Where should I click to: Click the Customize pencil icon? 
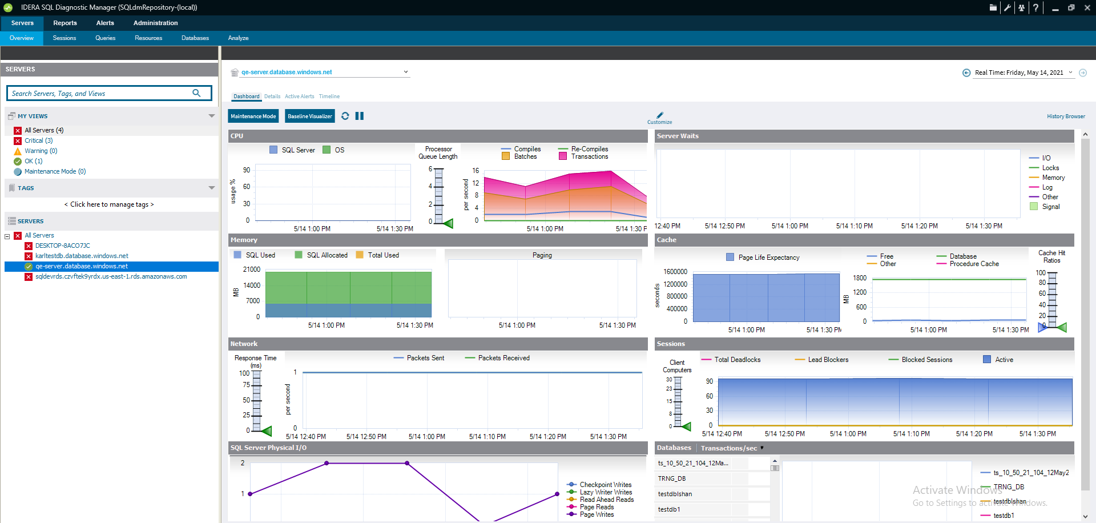click(x=660, y=115)
